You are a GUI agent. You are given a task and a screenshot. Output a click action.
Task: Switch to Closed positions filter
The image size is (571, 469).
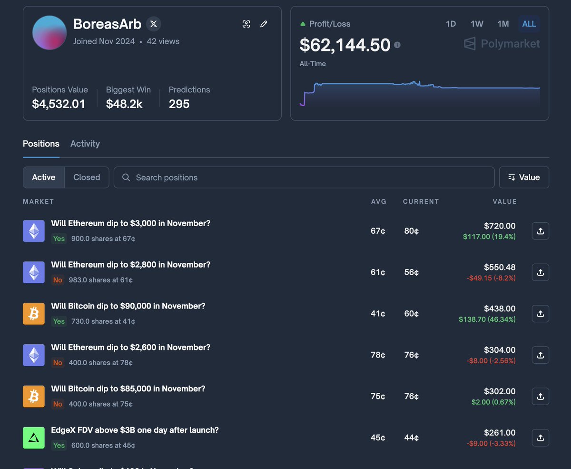click(87, 177)
